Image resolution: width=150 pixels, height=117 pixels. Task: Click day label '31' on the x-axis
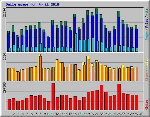point(141,114)
